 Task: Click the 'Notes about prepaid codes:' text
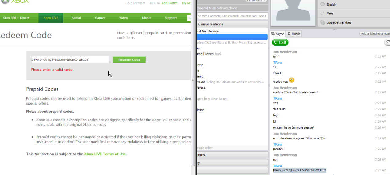coord(50,111)
